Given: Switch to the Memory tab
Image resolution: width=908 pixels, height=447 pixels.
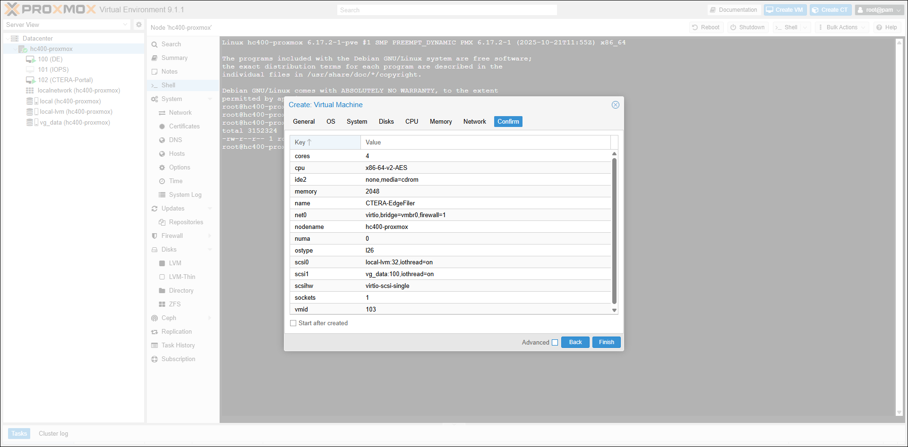Looking at the screenshot, I should [441, 122].
